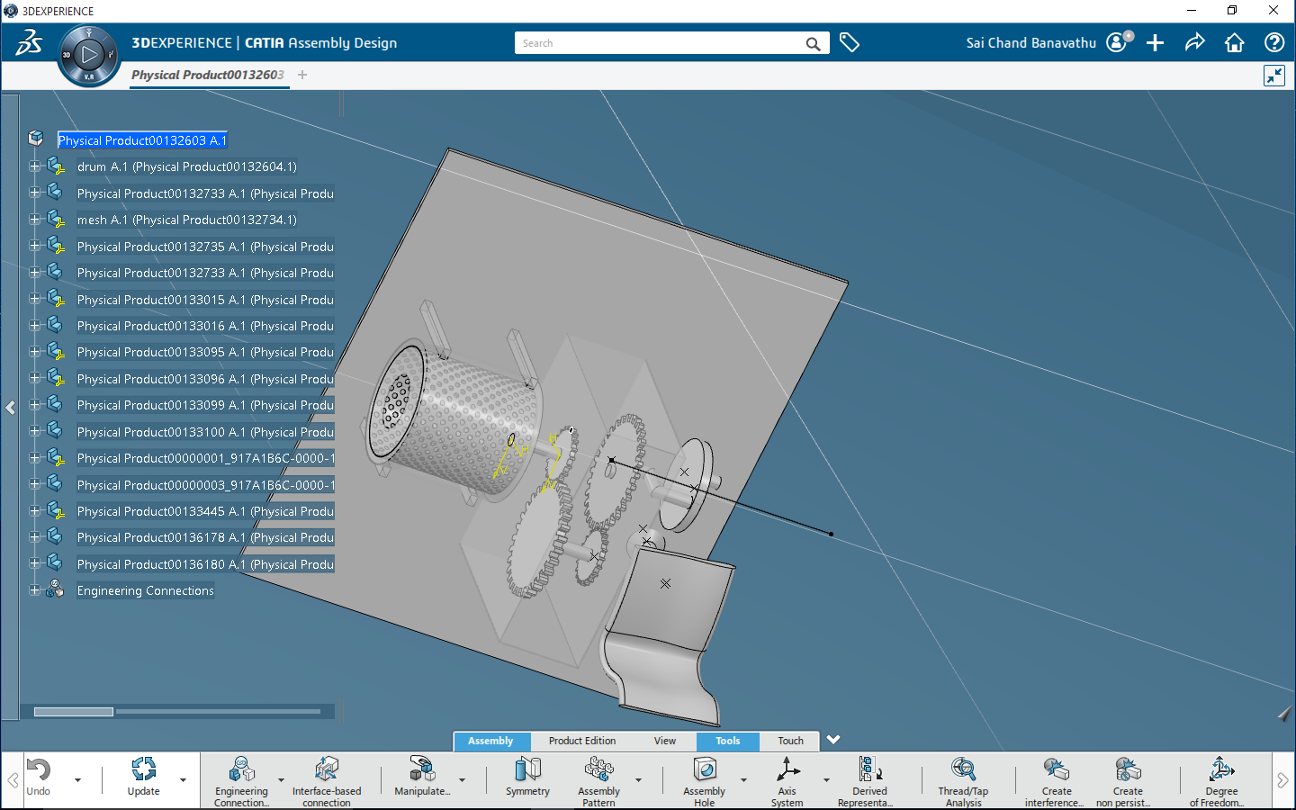Expand the Physical Product00133015 node
Image resolution: width=1296 pixels, height=810 pixels.
point(34,299)
